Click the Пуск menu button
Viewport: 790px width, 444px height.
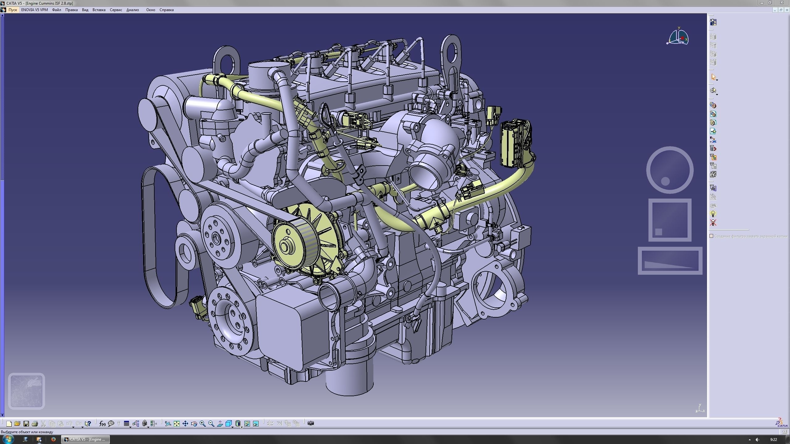[x=13, y=10]
